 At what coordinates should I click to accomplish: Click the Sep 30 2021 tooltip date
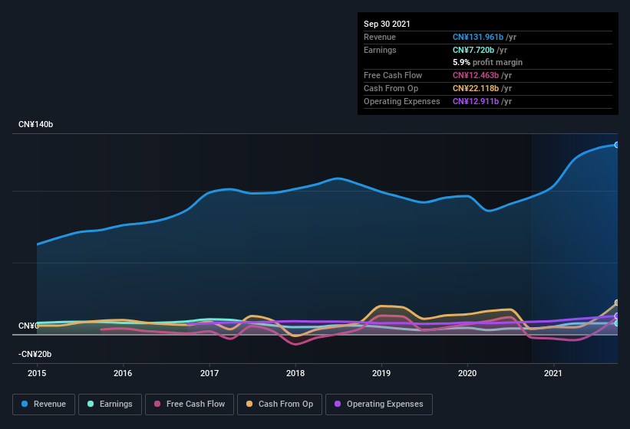pos(387,24)
